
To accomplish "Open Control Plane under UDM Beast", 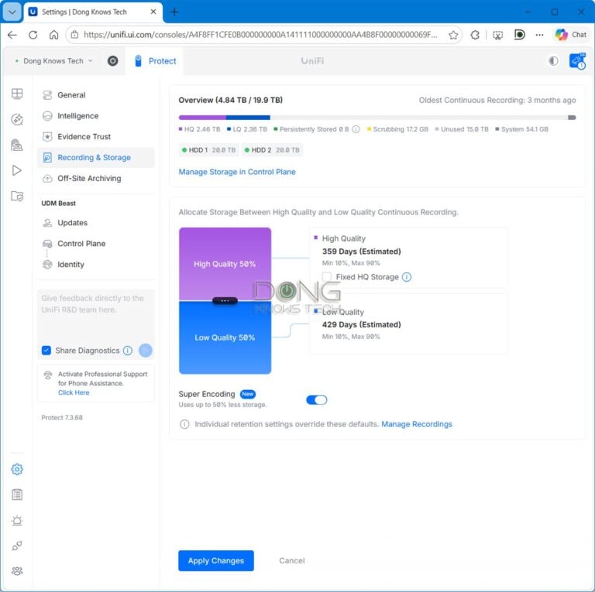I will 95,244.
